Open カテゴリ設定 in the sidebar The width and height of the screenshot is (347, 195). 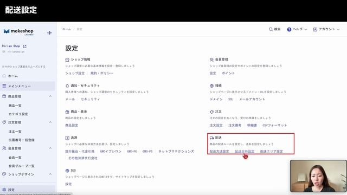pos(18,114)
